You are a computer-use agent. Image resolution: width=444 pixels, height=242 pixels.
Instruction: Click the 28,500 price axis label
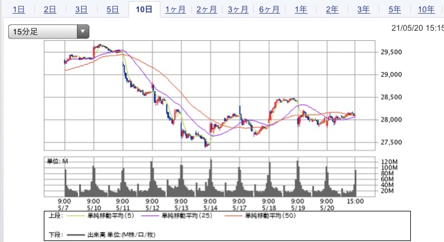click(391, 97)
